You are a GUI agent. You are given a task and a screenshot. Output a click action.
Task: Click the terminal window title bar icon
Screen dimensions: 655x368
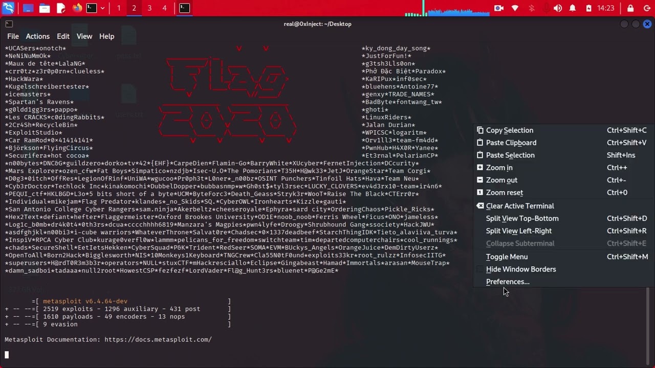9,24
